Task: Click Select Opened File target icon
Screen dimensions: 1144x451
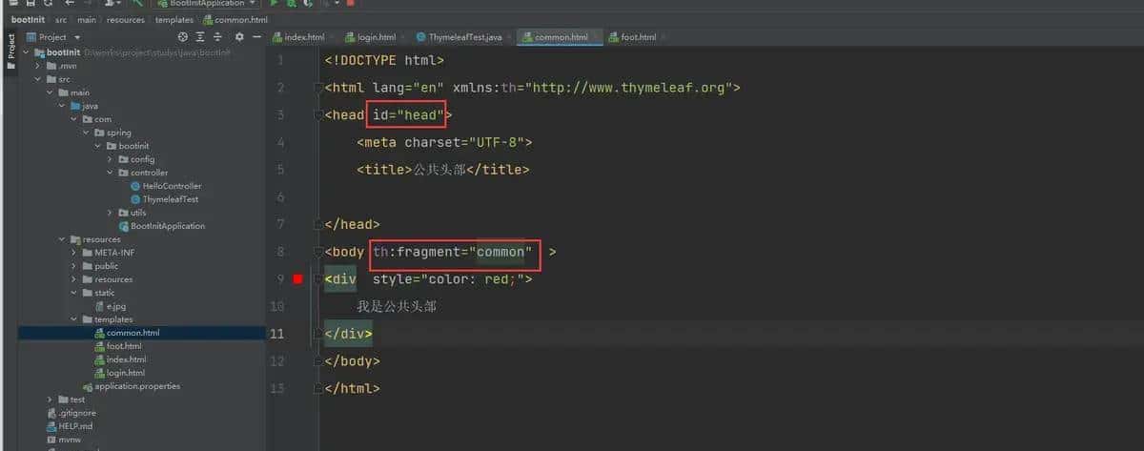Action: click(183, 36)
